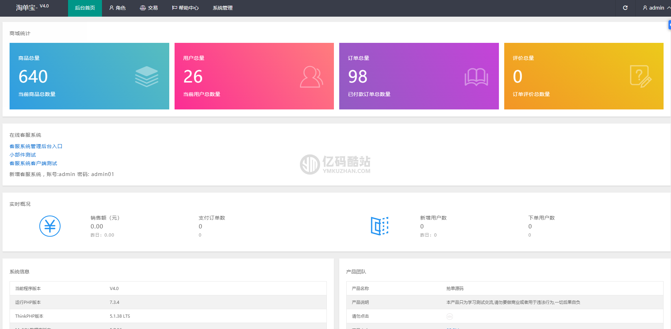Click the 当前程序版本 row

168,288
